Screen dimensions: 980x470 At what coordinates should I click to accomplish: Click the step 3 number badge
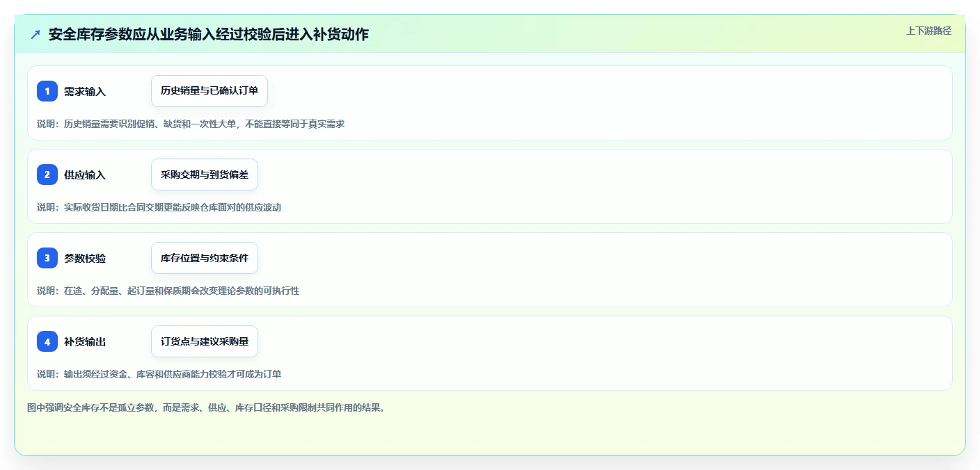[47, 258]
